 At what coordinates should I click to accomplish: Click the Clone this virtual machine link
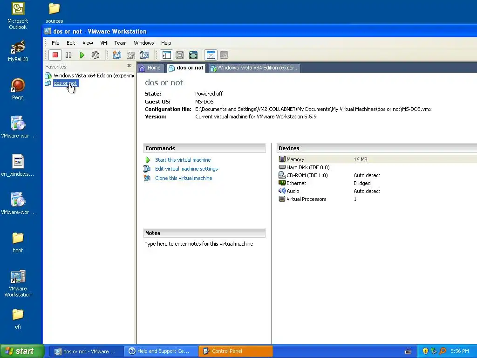pos(184,178)
